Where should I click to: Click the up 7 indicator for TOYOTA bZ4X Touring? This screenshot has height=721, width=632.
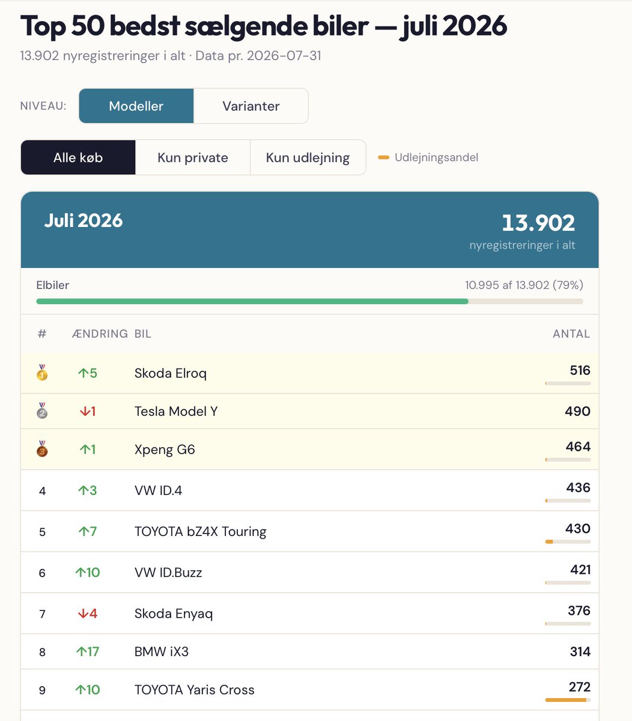click(88, 531)
